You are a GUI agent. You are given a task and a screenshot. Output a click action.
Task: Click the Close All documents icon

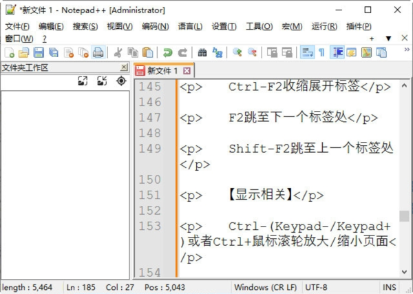83,52
